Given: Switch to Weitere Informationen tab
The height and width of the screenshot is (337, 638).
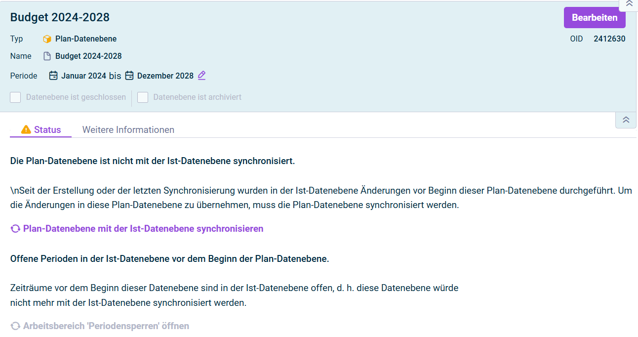Looking at the screenshot, I should [128, 130].
